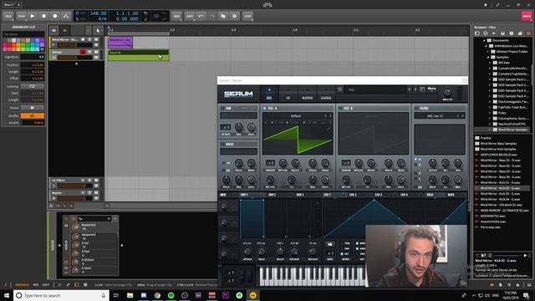Switch to Serum FX tab
Screen dimensions: 535x301
pos(288,94)
